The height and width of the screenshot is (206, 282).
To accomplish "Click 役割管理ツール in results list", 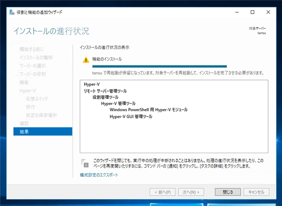I will [x=105, y=97].
